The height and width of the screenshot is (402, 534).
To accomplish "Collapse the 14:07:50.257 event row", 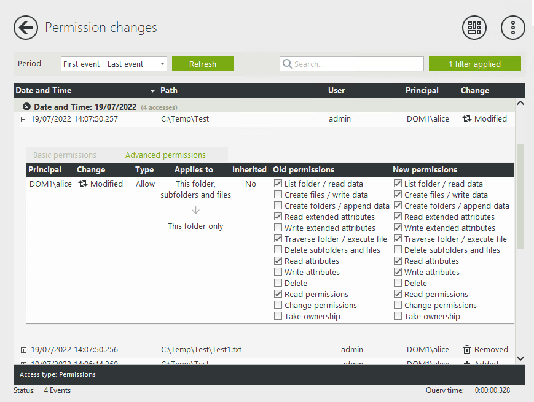I will point(24,119).
